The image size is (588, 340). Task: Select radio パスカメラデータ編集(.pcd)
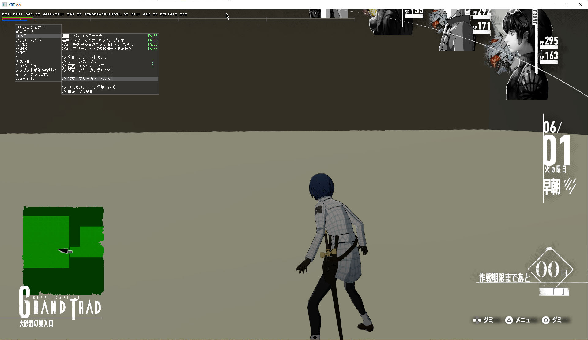tap(64, 87)
